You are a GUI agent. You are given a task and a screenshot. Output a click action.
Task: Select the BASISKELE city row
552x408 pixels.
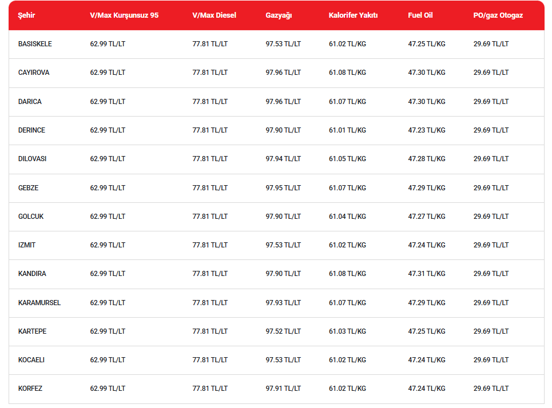pos(276,45)
